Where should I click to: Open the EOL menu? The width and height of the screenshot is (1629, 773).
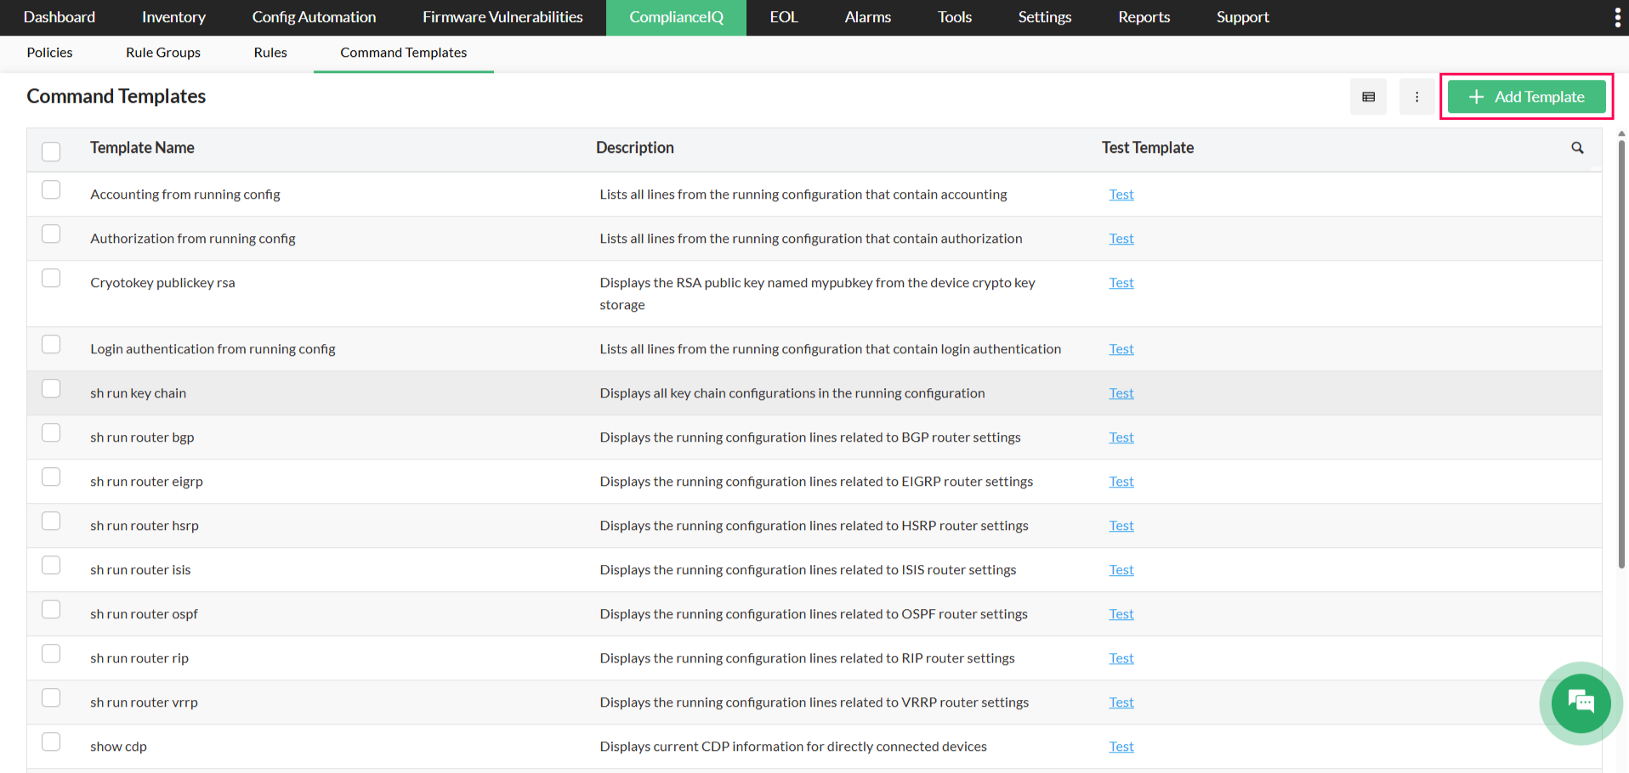click(784, 17)
